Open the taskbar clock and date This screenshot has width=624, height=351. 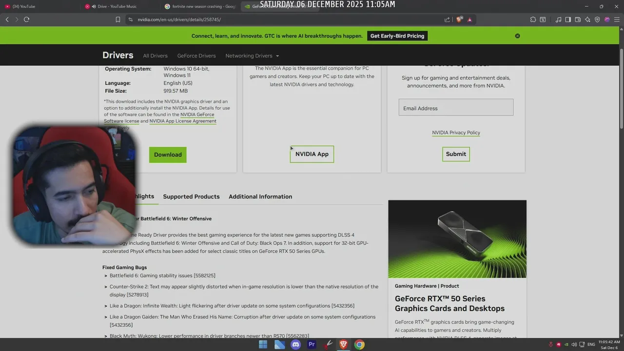pyautogui.click(x=609, y=345)
